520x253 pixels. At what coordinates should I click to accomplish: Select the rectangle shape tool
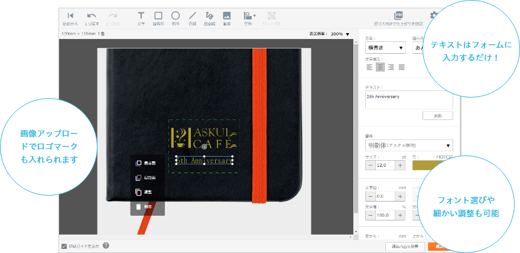click(x=158, y=17)
